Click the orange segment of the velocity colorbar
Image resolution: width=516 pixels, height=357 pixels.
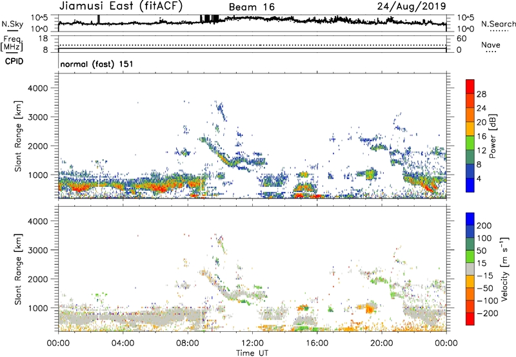point(470,294)
